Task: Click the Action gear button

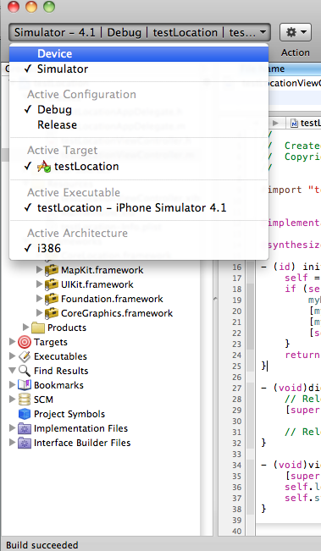Action: pyautogui.click(x=296, y=33)
